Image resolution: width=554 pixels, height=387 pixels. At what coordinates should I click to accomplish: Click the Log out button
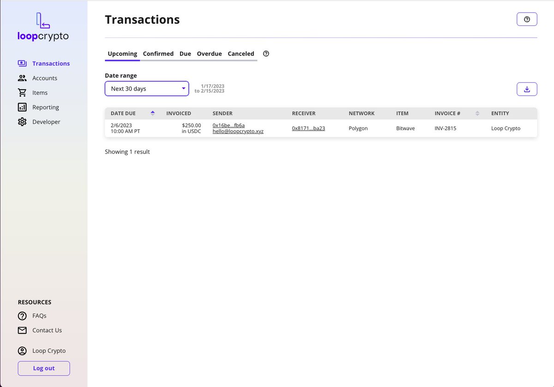pos(44,368)
